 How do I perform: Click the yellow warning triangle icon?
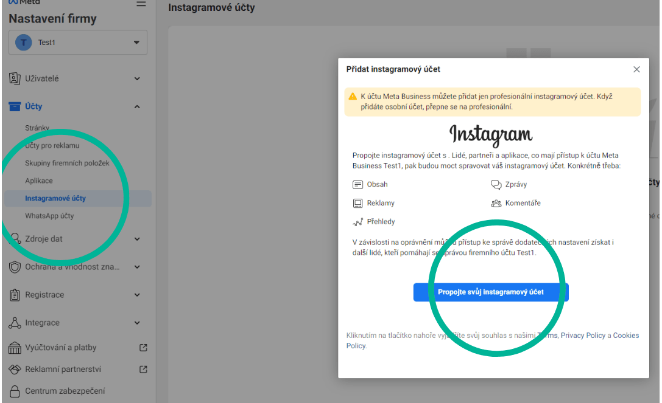(353, 97)
